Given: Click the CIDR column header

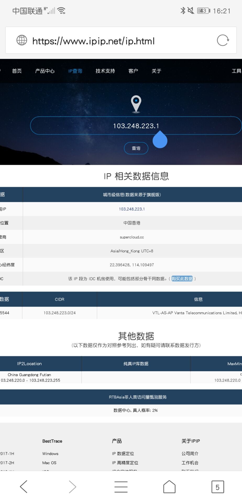Looking at the screenshot, I should pyautogui.click(x=59, y=299).
